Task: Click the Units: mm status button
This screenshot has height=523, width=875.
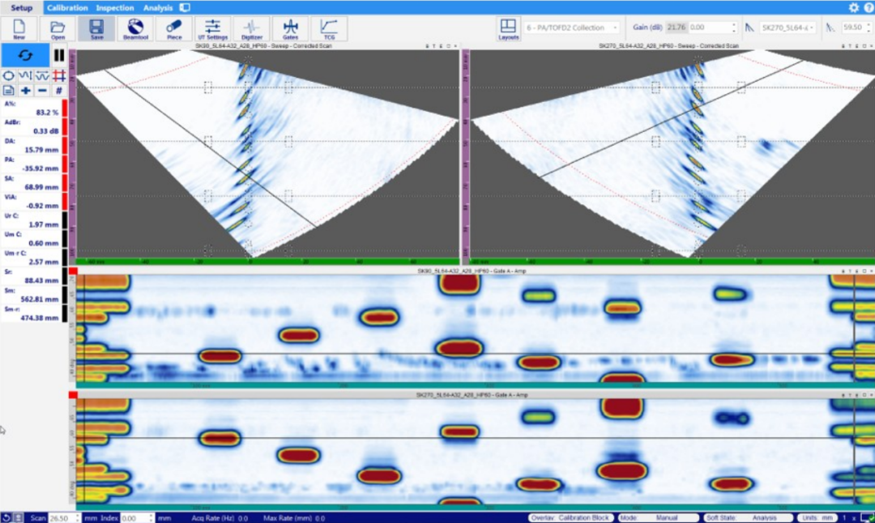Action: tap(817, 518)
